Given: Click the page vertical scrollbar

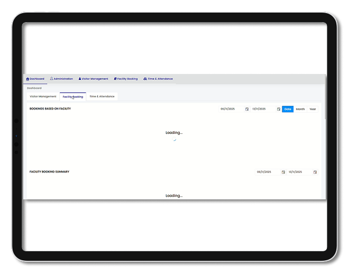Looking at the screenshot, I should [x=325, y=97].
